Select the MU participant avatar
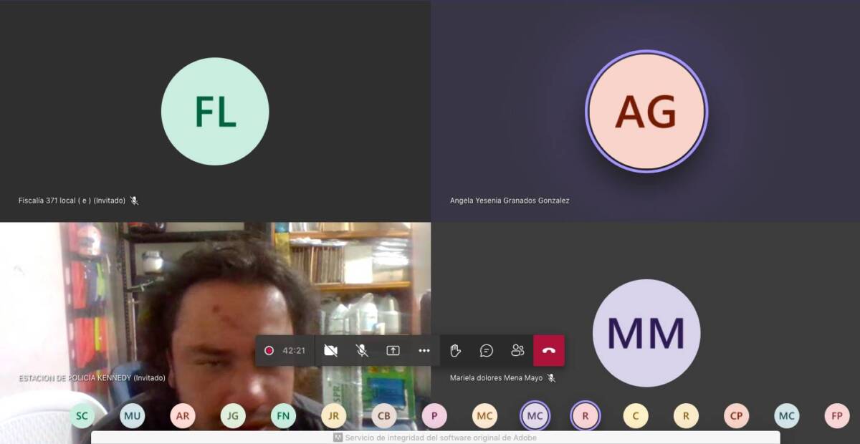 click(132, 415)
